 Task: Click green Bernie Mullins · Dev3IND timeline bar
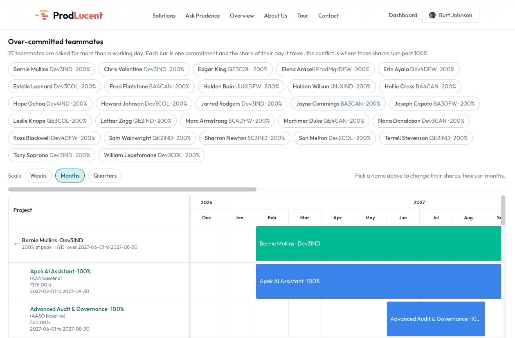pos(378,243)
